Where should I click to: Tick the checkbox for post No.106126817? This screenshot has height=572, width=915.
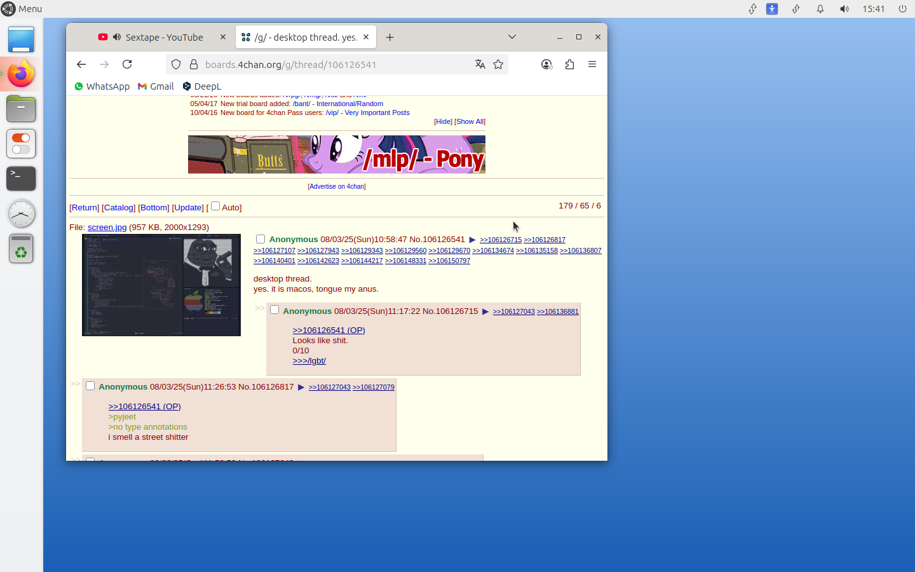(x=90, y=386)
